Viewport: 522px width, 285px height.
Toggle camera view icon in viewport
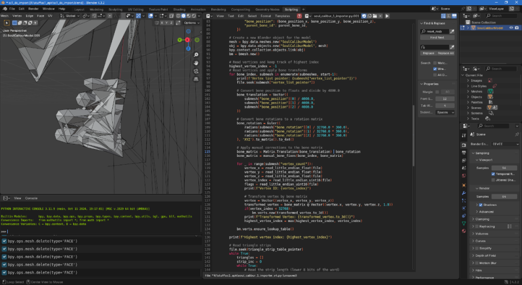coord(195,71)
